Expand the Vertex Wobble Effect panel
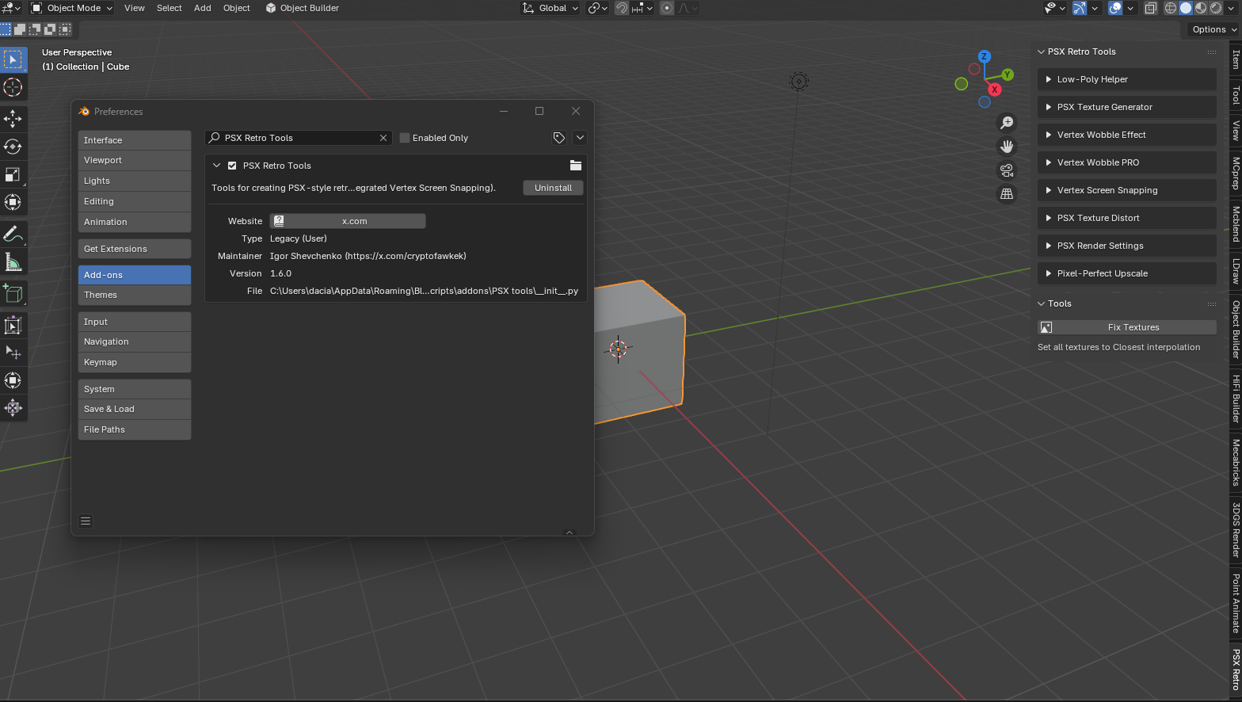 click(x=1126, y=135)
